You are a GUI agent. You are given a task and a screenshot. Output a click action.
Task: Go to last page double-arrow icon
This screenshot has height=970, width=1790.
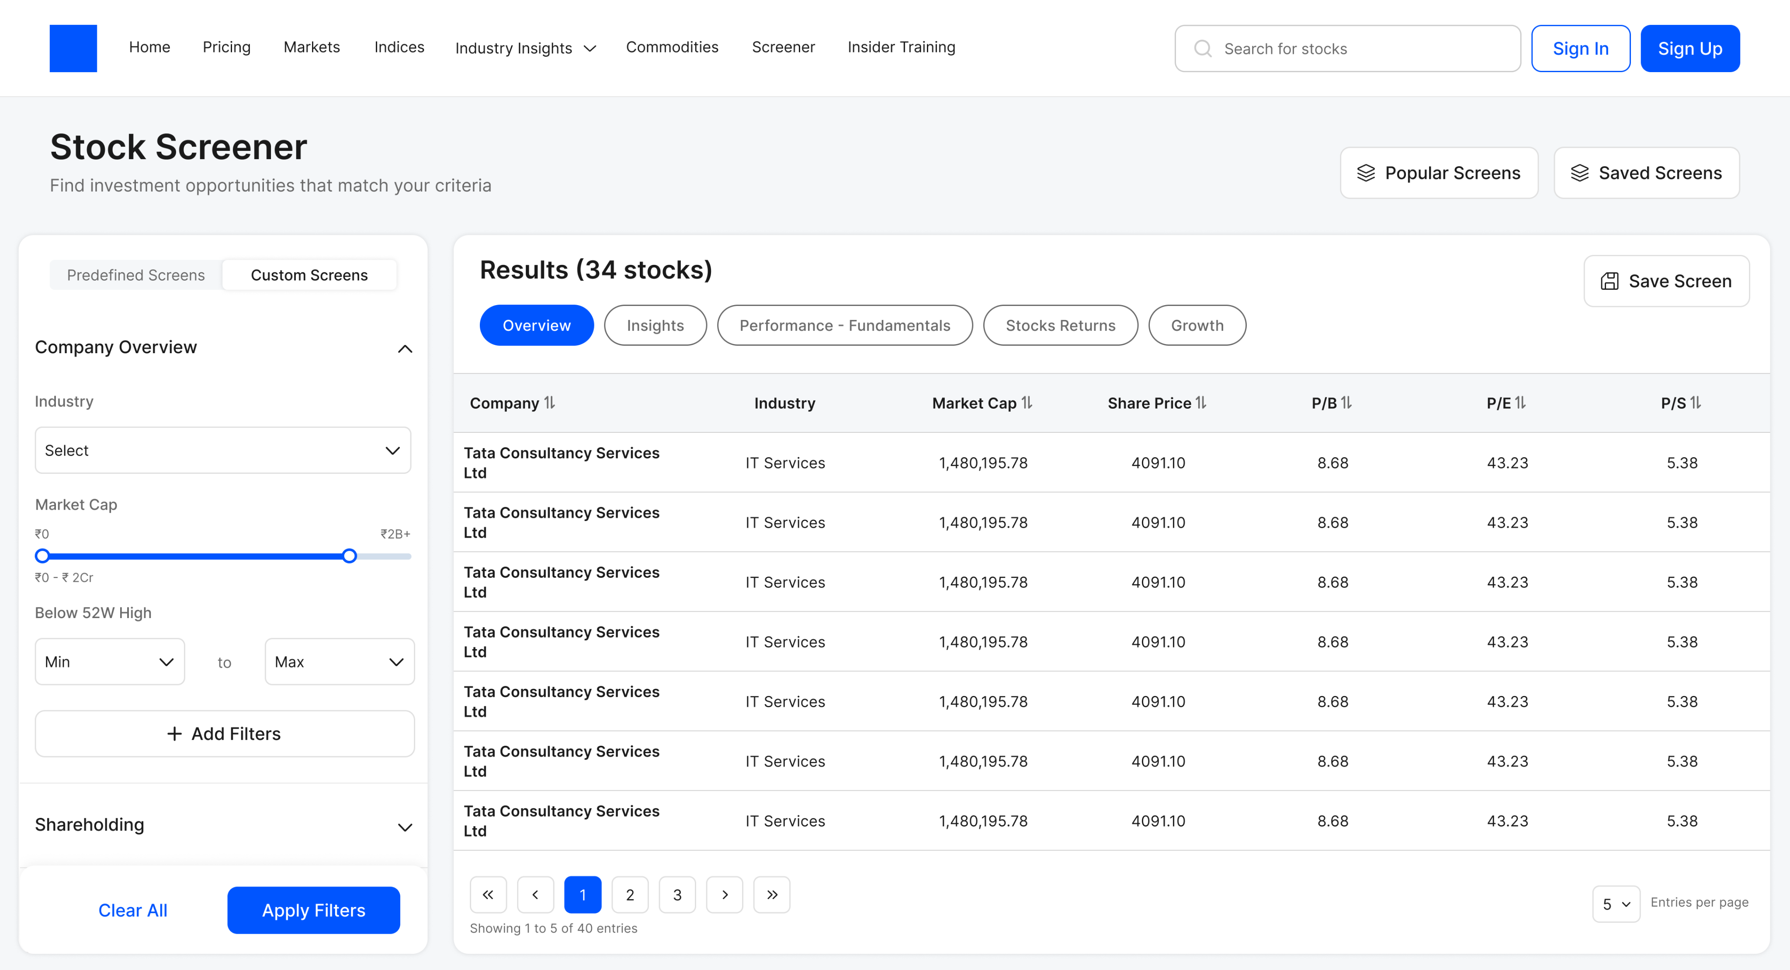coord(771,895)
